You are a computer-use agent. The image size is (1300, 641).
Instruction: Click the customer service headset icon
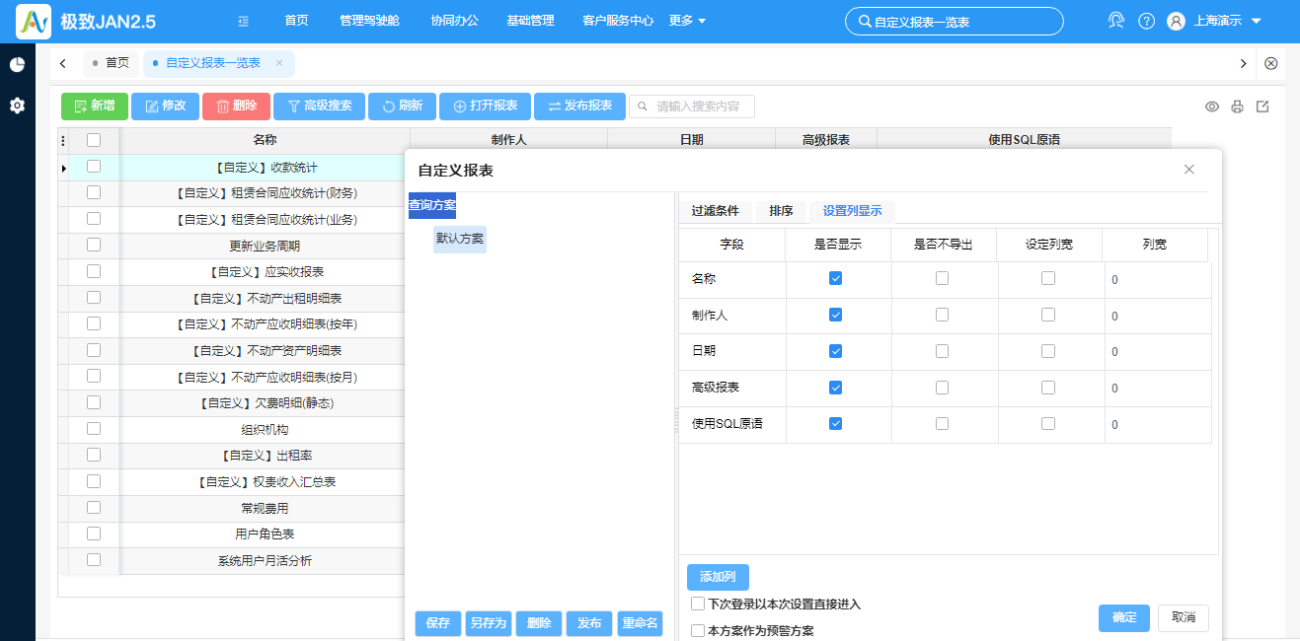(x=1114, y=20)
